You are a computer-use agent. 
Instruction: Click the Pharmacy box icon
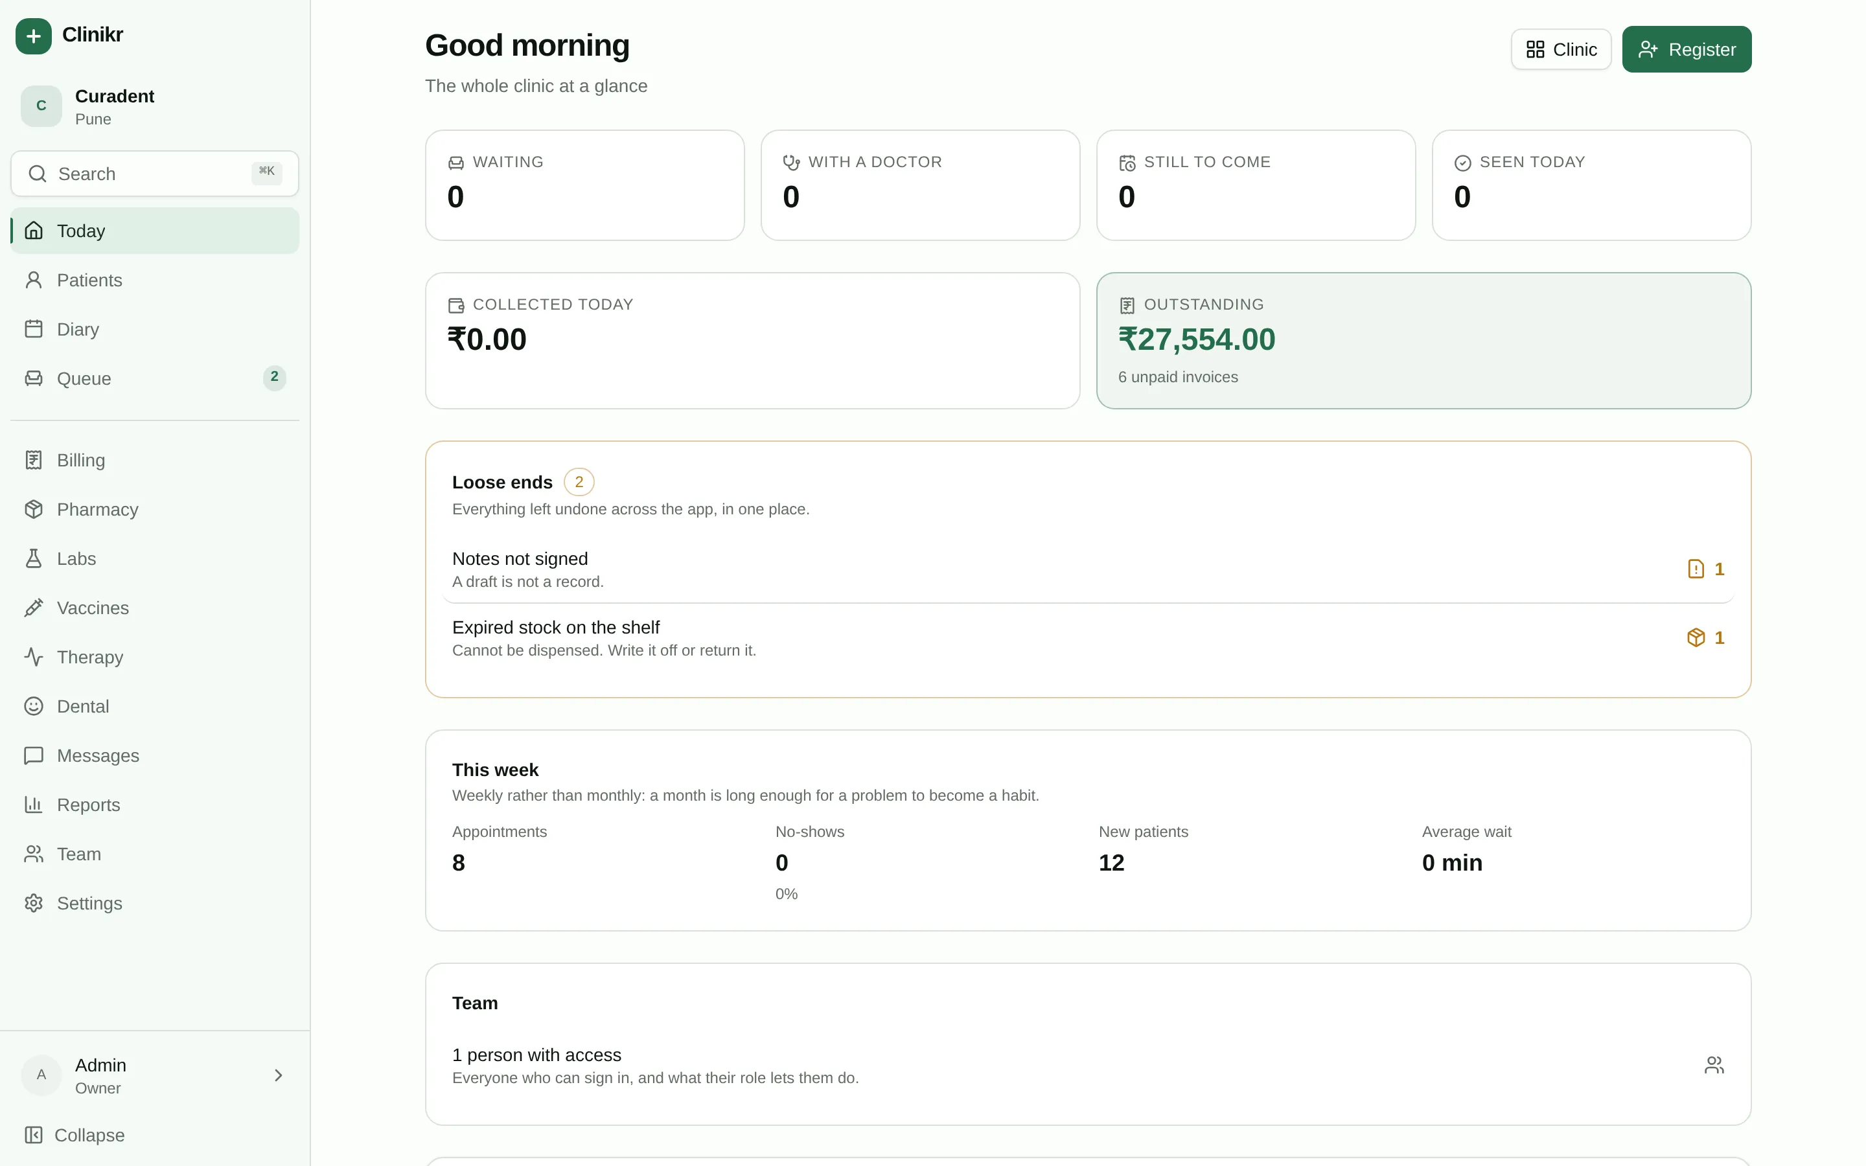(33, 510)
